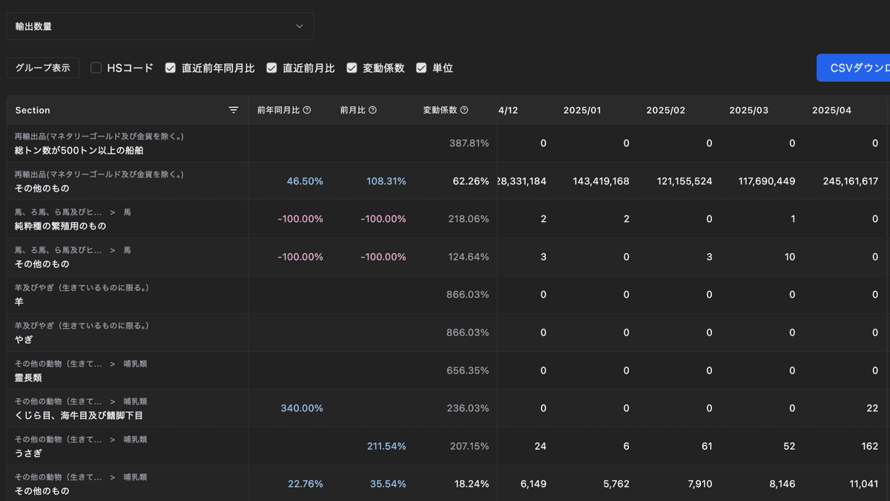
Task: Select the くじら目、海牛目及び鰭脚下目 row
Action: 79,416
